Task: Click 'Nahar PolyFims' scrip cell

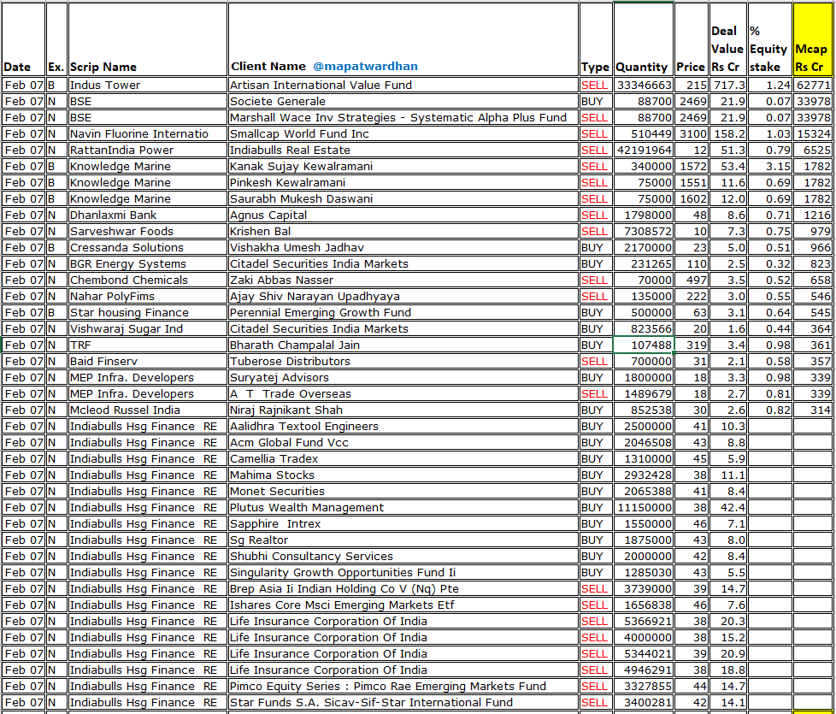Action: pyautogui.click(x=148, y=297)
